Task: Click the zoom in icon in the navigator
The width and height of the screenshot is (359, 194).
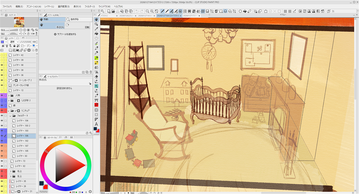Action: [25, 30]
